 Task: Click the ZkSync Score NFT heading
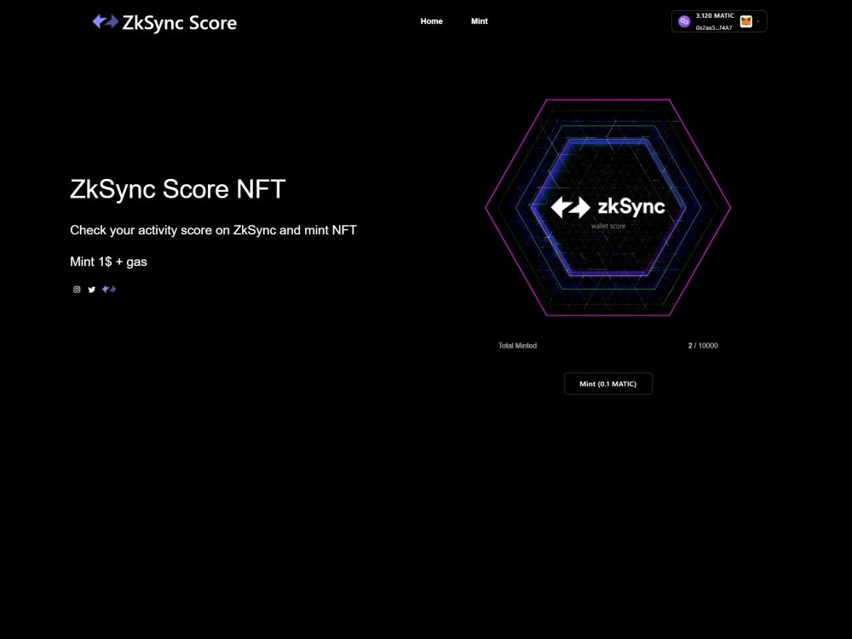178,189
